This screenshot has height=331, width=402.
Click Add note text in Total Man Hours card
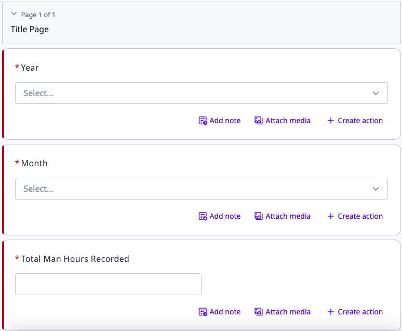[x=225, y=312]
